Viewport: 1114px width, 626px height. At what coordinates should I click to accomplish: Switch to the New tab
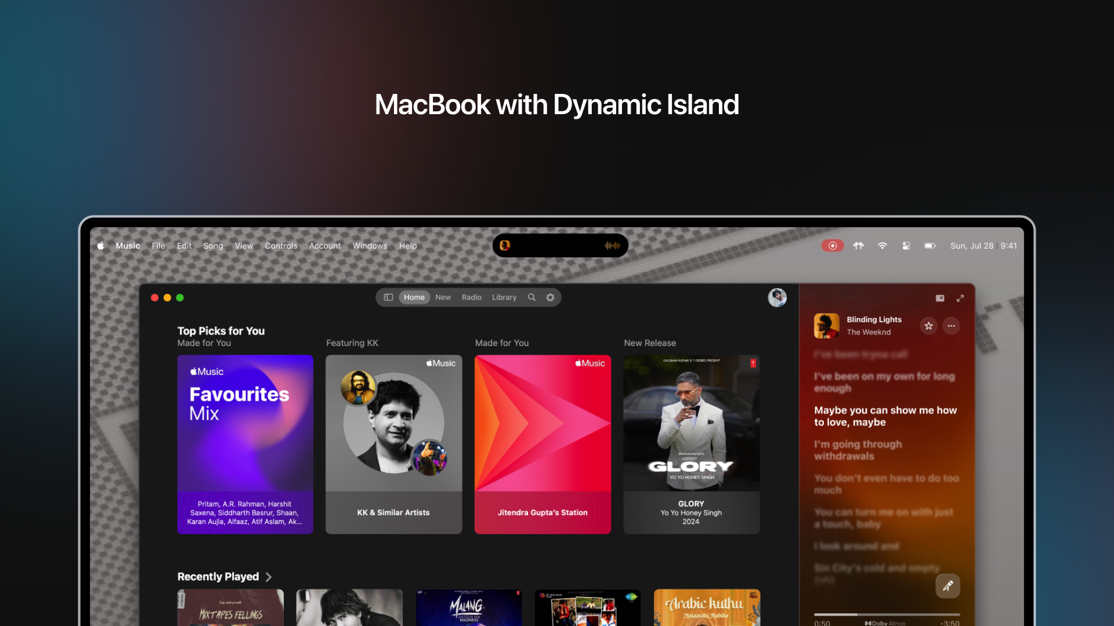click(443, 297)
